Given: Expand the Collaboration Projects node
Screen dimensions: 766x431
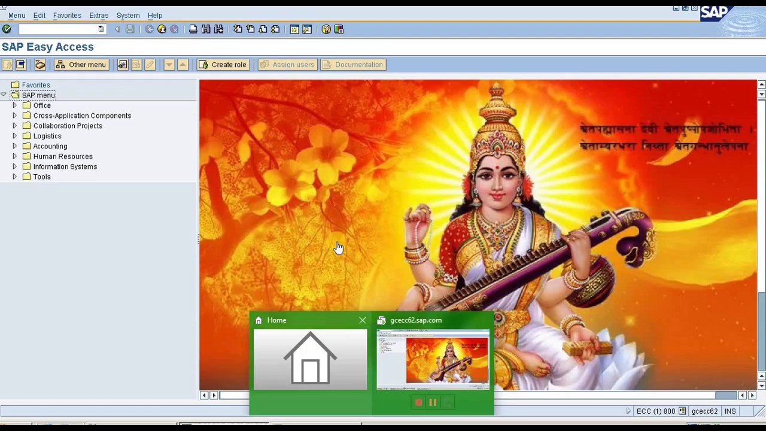Looking at the screenshot, I should (x=14, y=126).
